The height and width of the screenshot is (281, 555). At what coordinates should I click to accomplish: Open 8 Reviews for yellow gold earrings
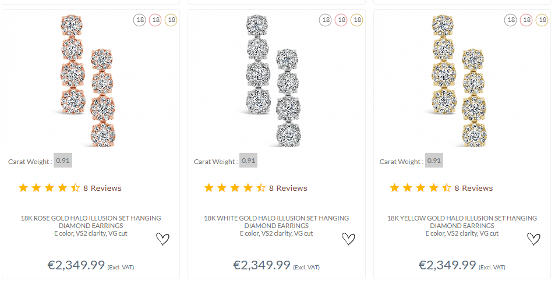pyautogui.click(x=473, y=188)
